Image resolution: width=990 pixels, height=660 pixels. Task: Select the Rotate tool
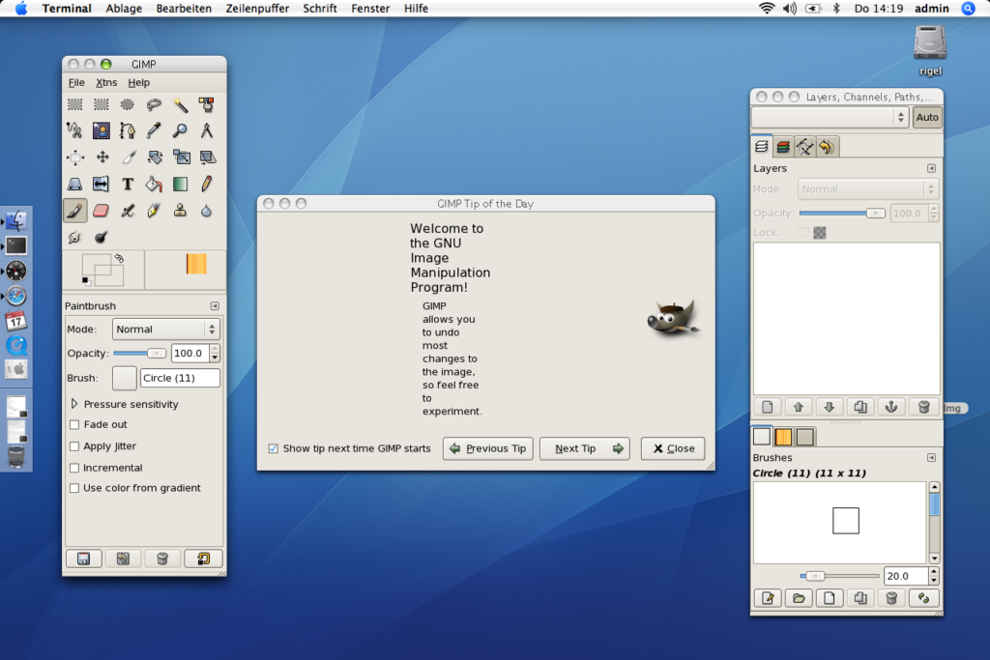154,158
